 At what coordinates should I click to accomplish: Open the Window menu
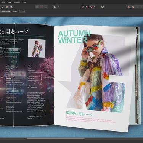click(17, 2)
